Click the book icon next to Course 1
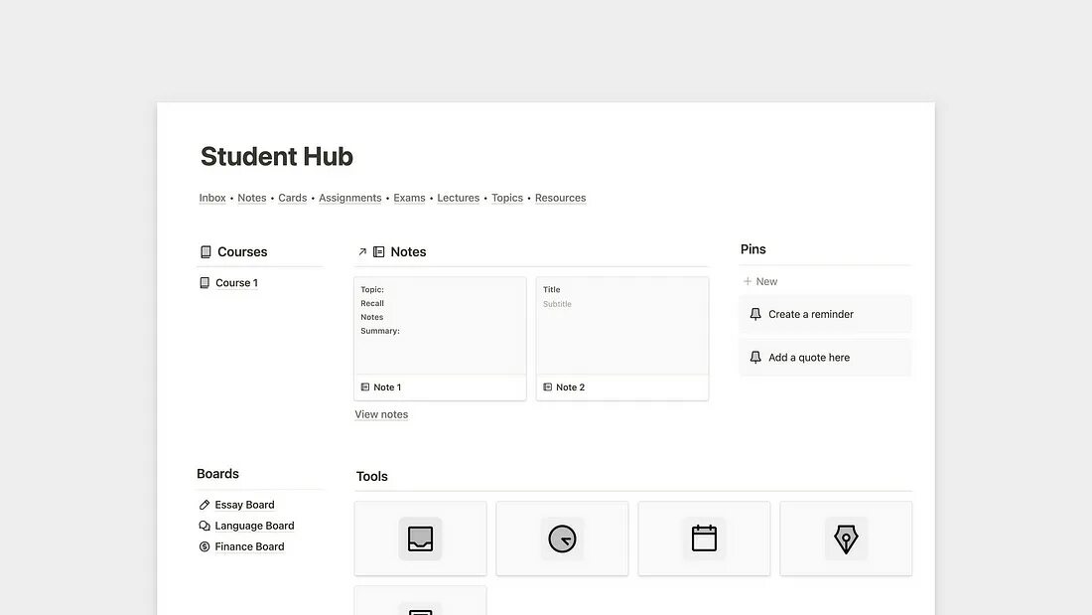Image resolution: width=1092 pixels, height=615 pixels. coord(205,282)
